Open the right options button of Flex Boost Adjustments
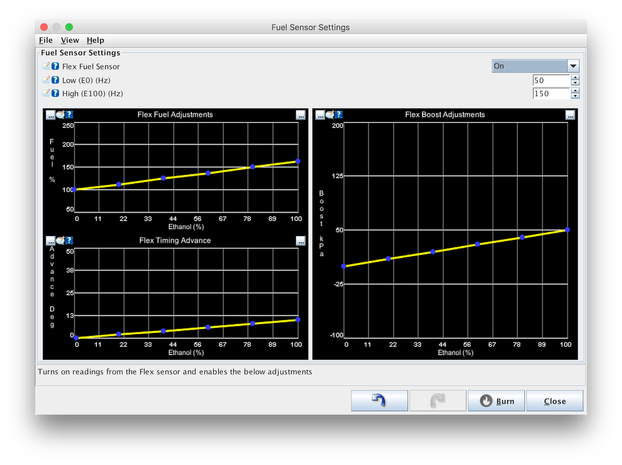The image size is (622, 465). [x=570, y=115]
